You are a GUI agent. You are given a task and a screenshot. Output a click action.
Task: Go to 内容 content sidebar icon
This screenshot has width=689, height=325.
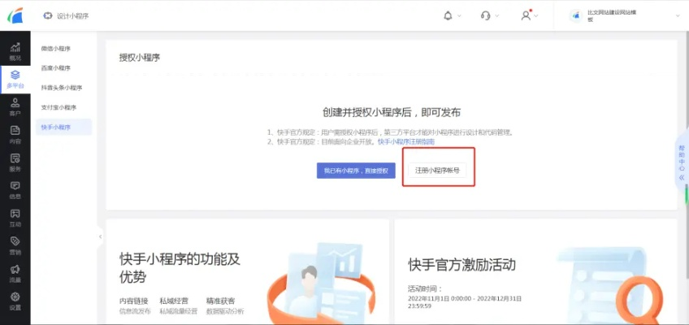[x=15, y=134]
